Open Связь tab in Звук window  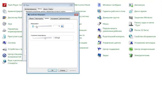click(x=51, y=9)
